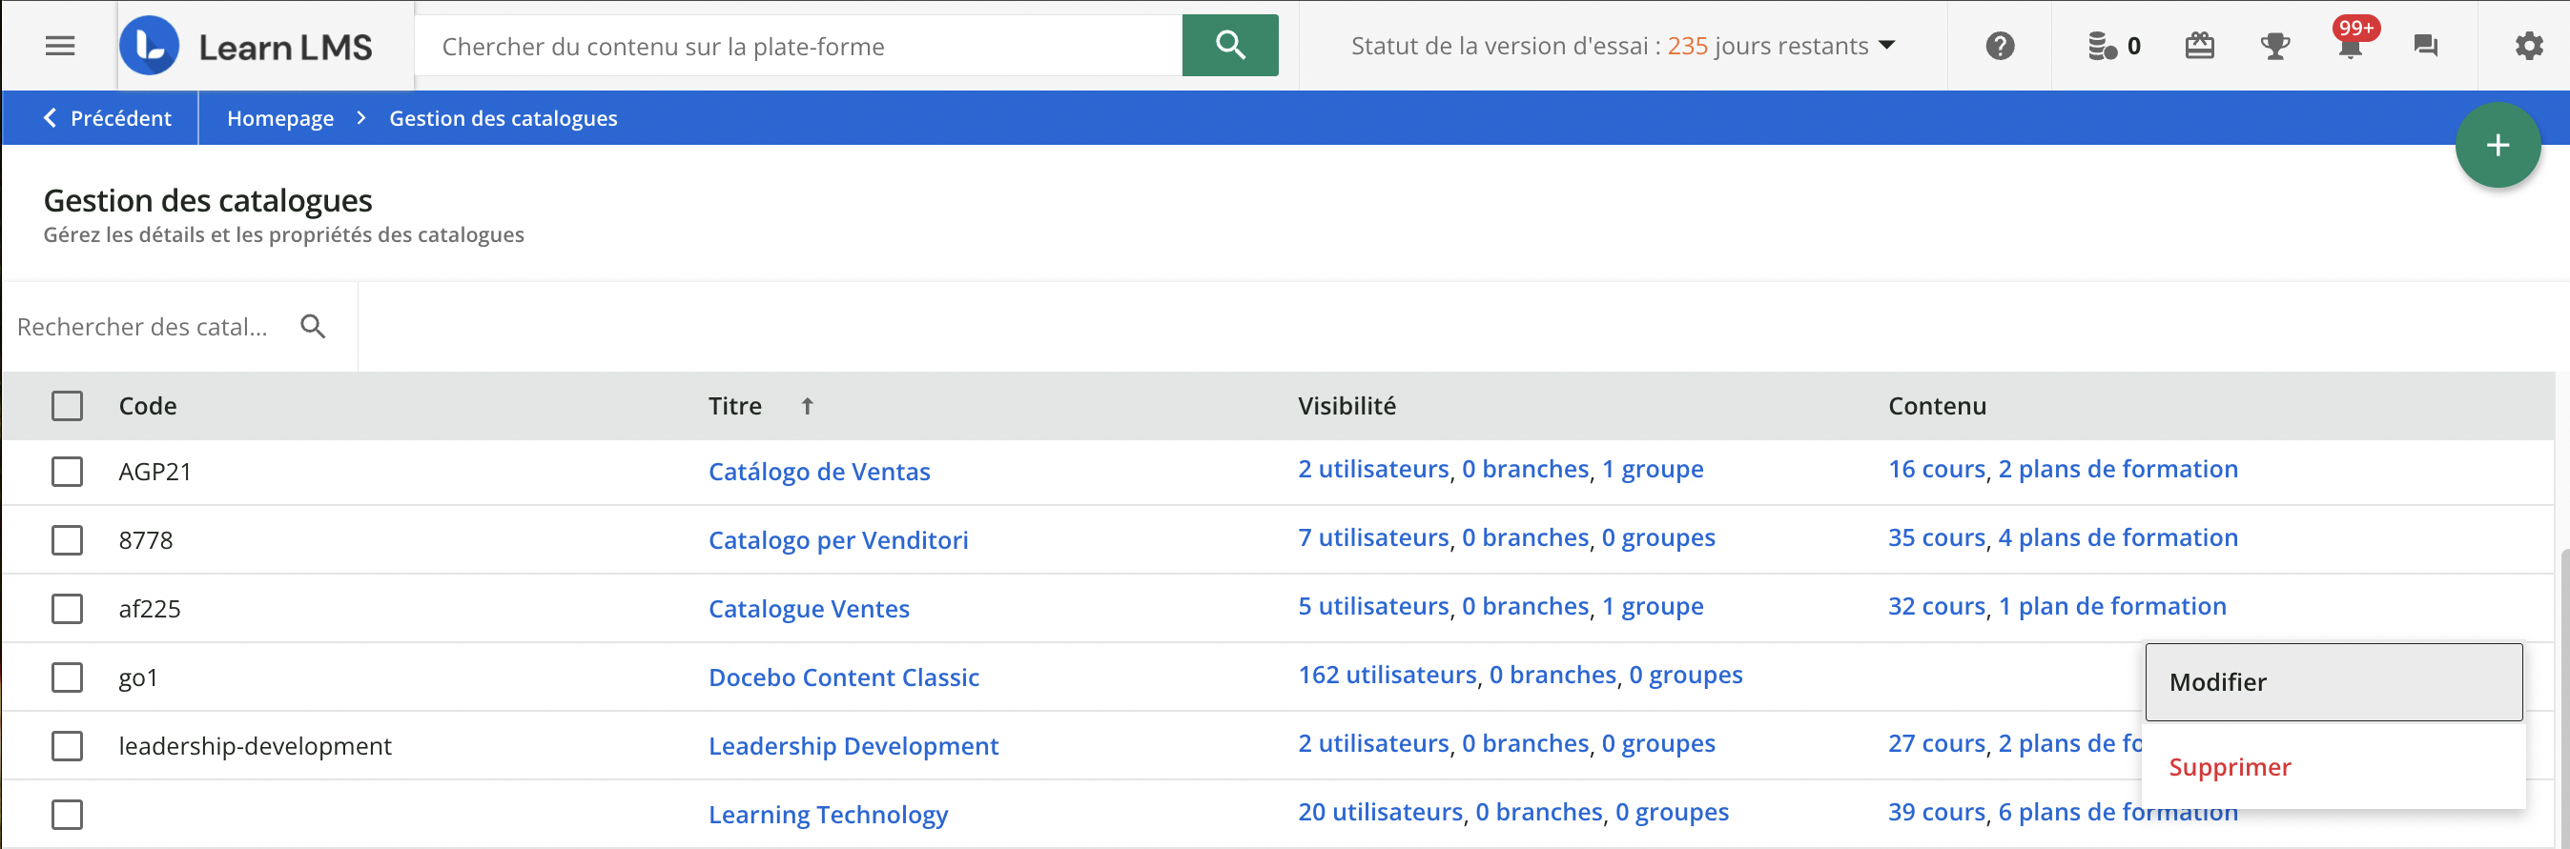The height and width of the screenshot is (849, 2570).
Task: Expand trial status days remaining dropdown
Action: 1885,46
